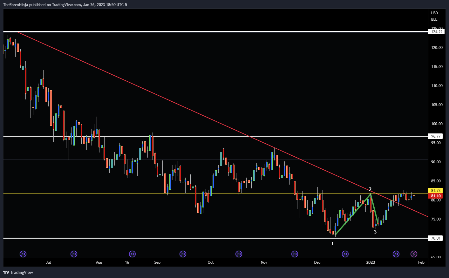Open the event marker left of Jul label
The image size is (449, 278).
[x=23, y=254]
